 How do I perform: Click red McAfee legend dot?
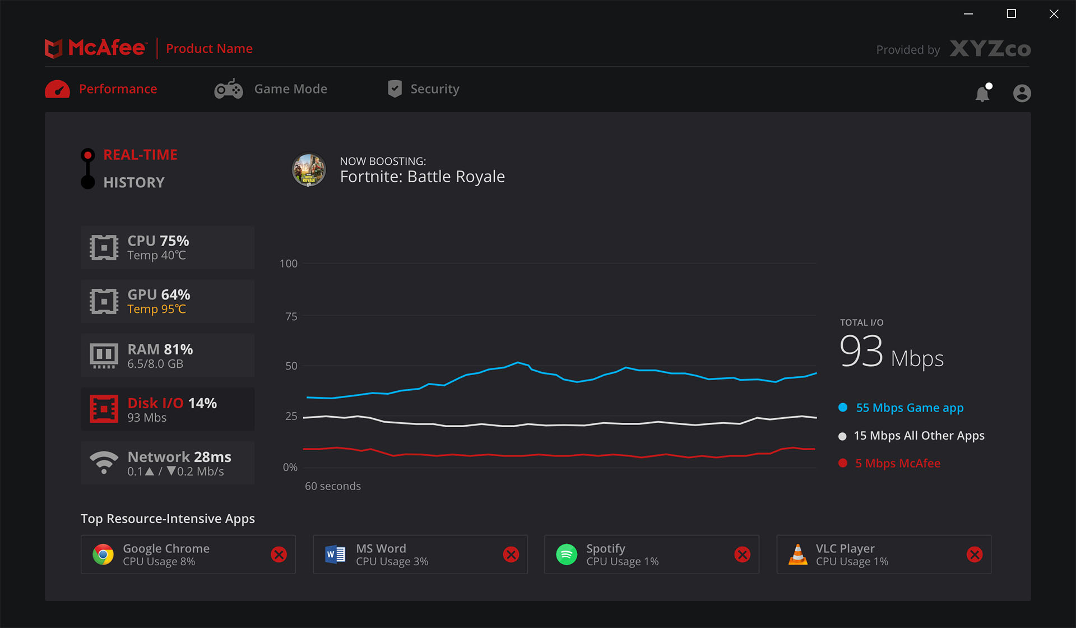(843, 463)
